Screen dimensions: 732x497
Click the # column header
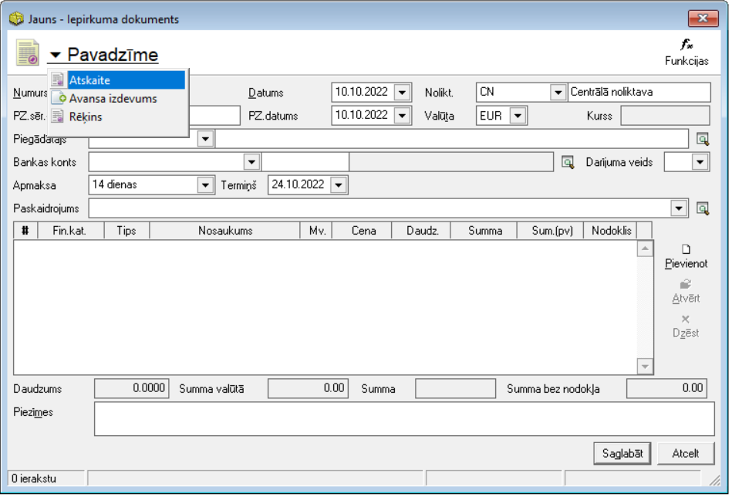click(x=25, y=231)
